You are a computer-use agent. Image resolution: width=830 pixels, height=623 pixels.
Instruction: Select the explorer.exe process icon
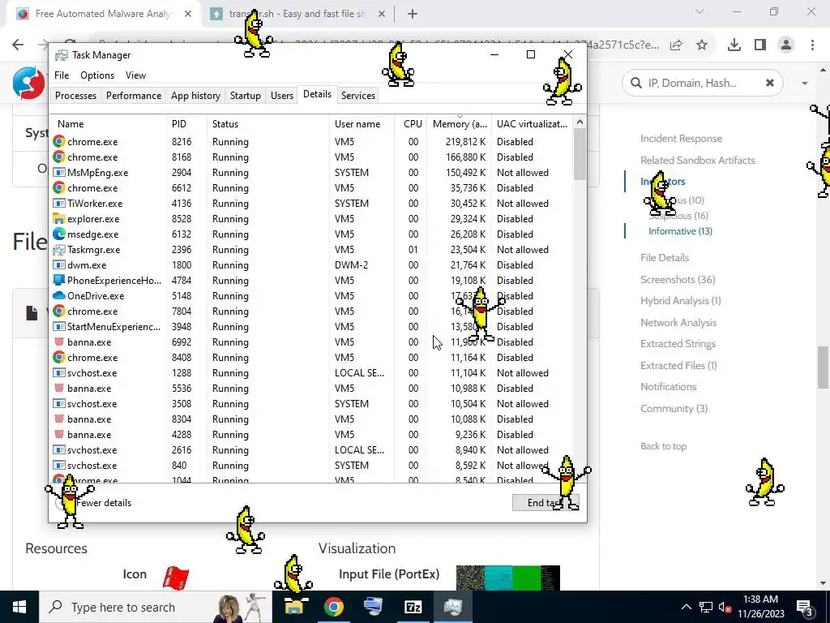(58, 219)
